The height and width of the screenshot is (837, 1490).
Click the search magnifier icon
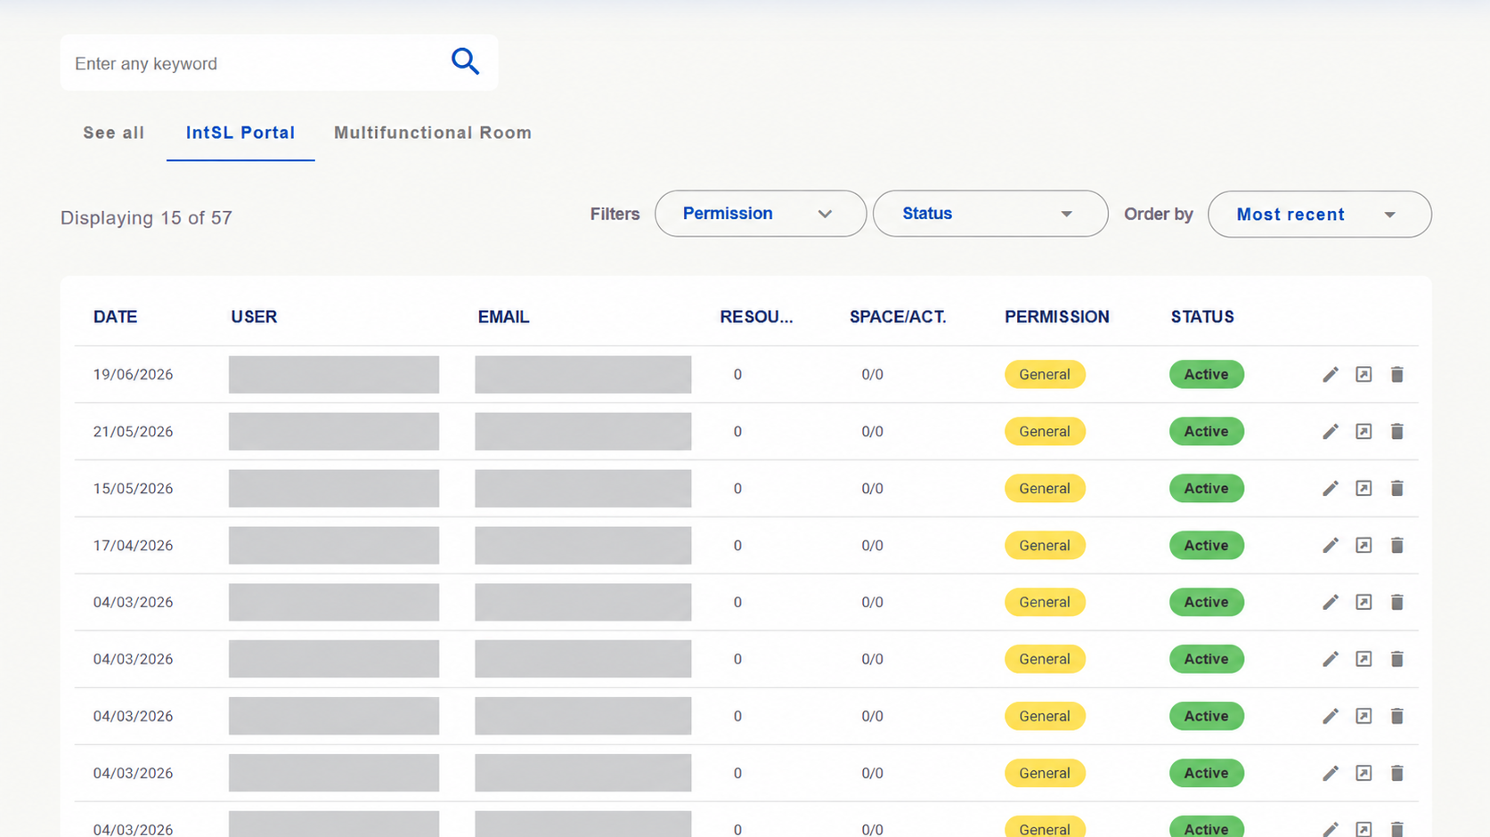465,61
